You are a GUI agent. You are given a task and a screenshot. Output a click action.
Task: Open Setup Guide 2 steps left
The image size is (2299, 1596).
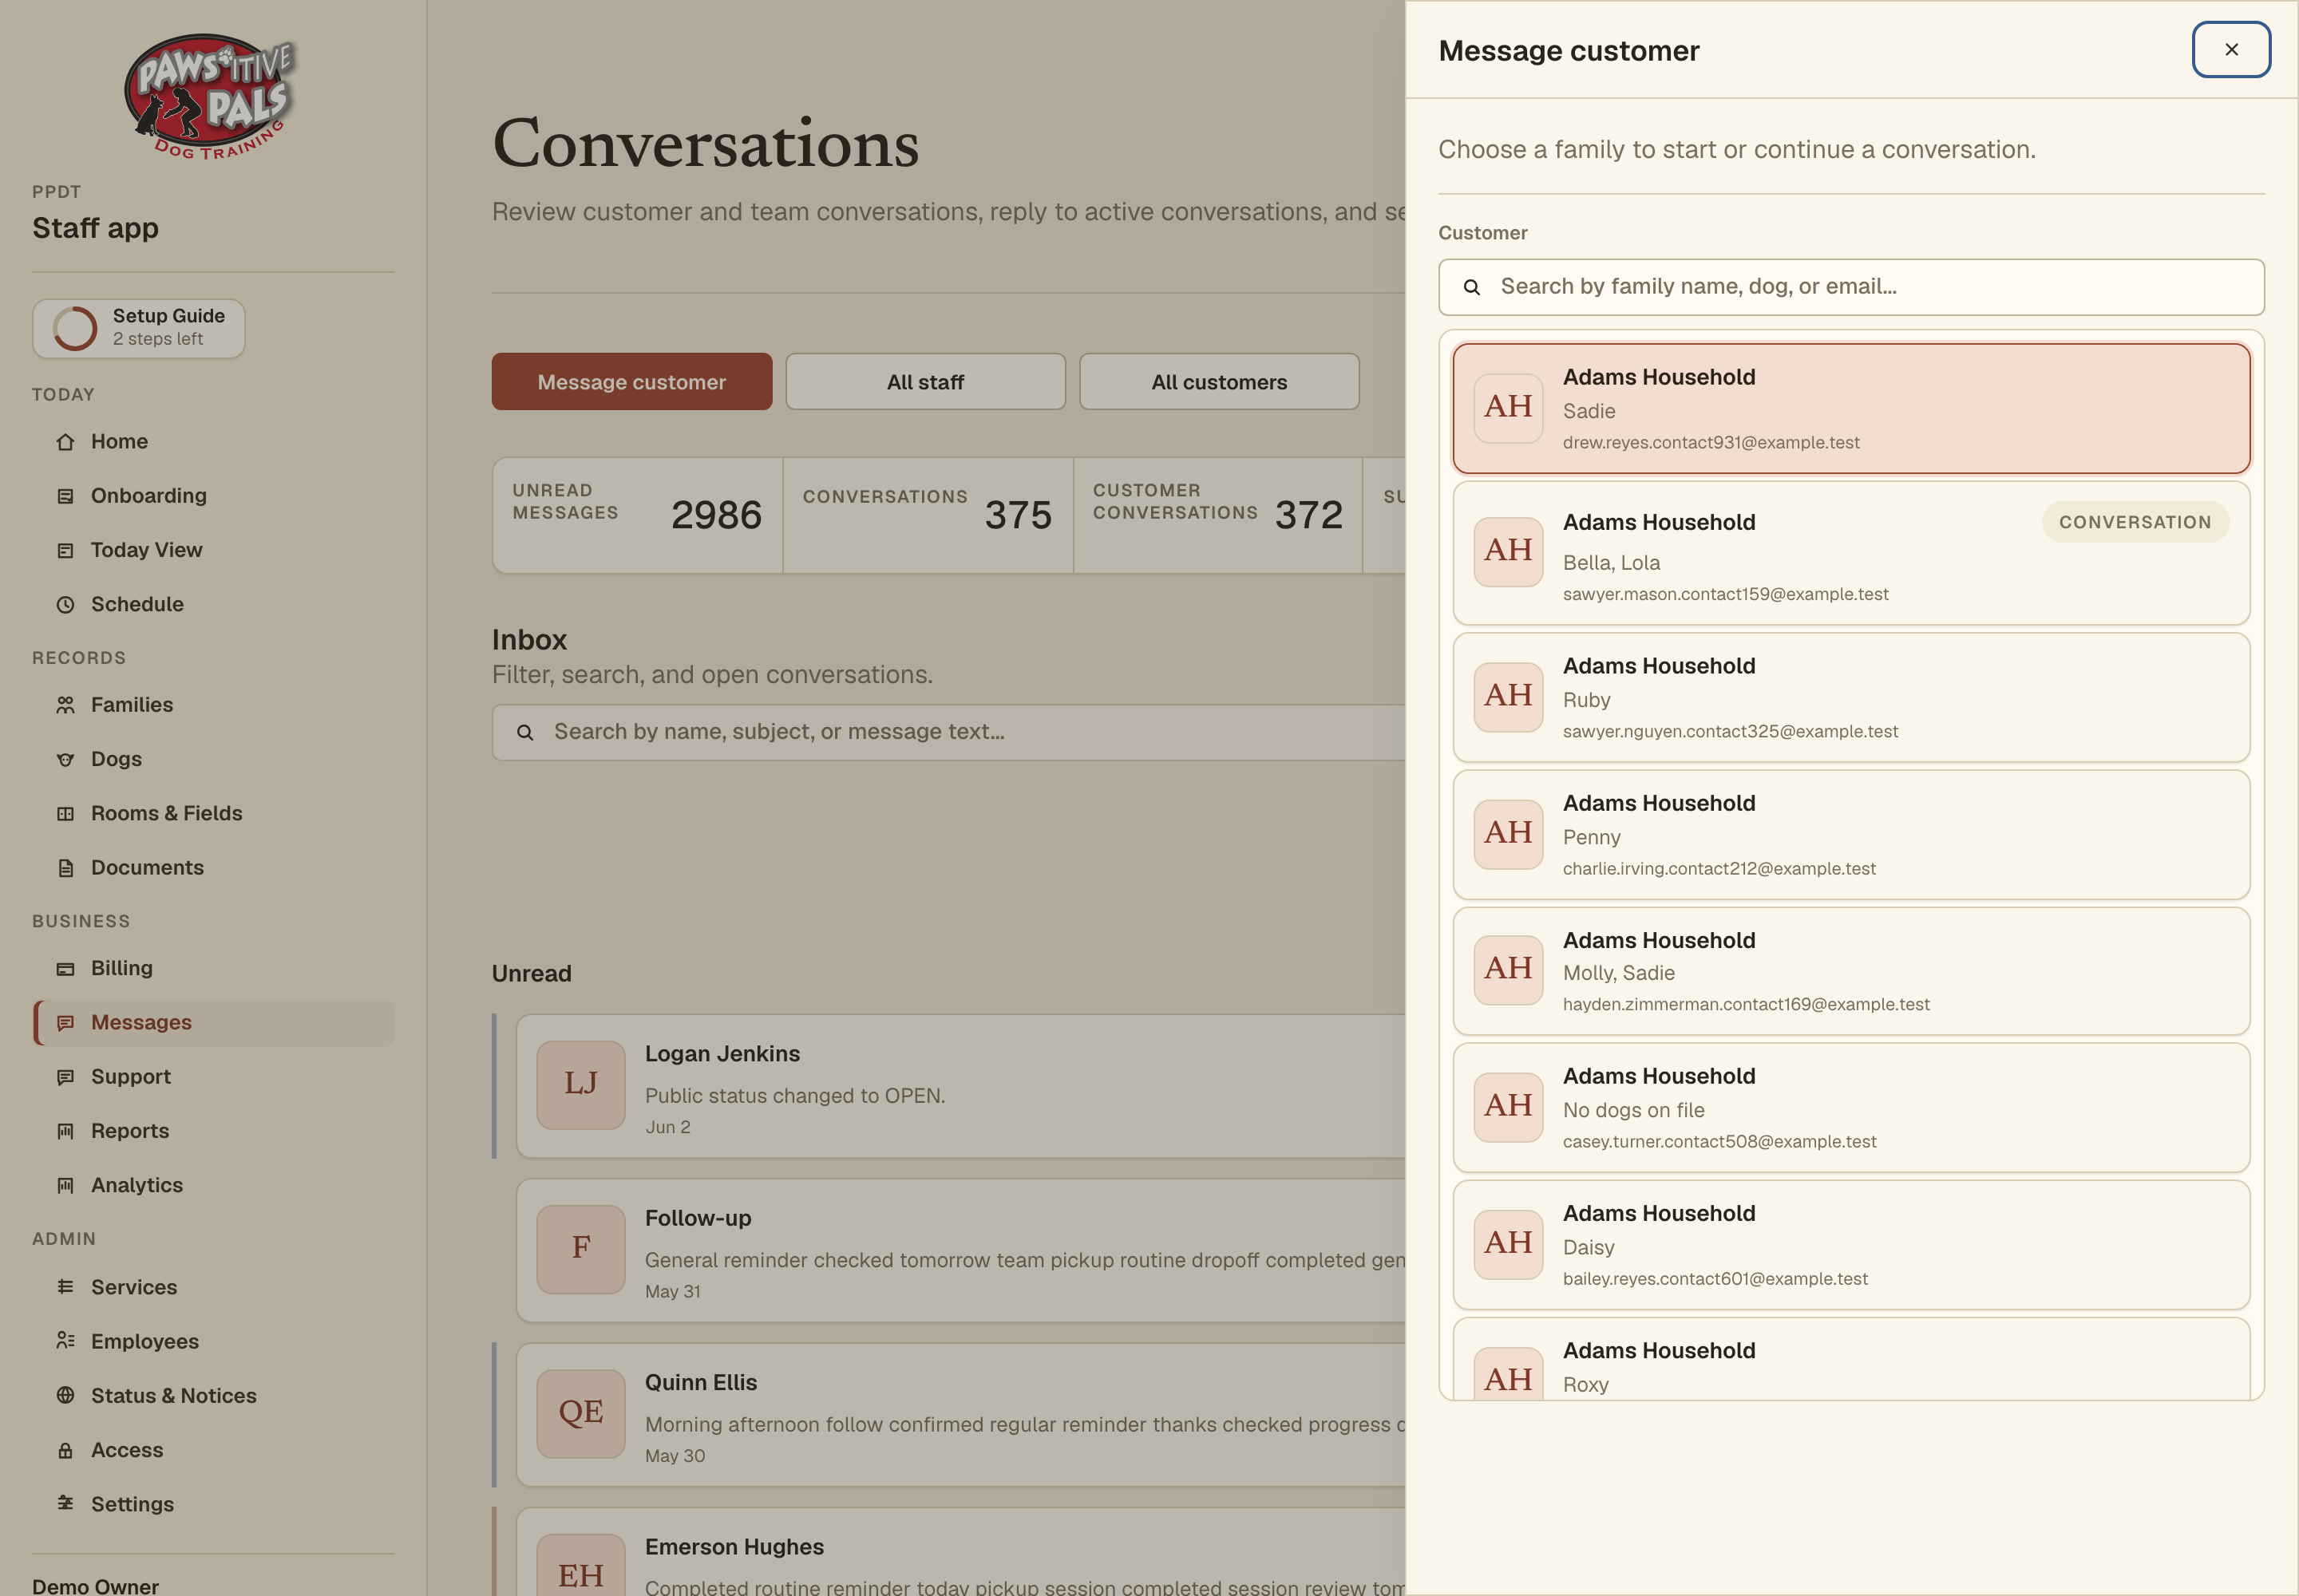(x=139, y=328)
